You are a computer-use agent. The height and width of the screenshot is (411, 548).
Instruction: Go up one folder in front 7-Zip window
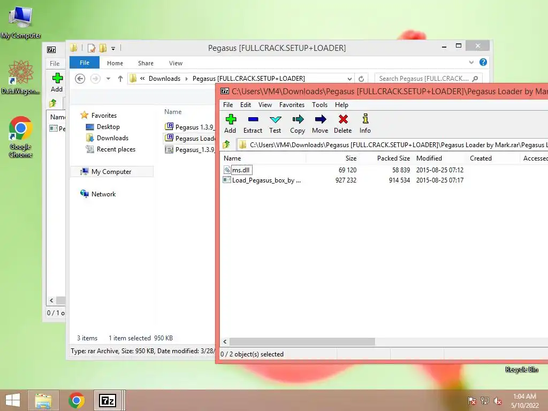[226, 144]
